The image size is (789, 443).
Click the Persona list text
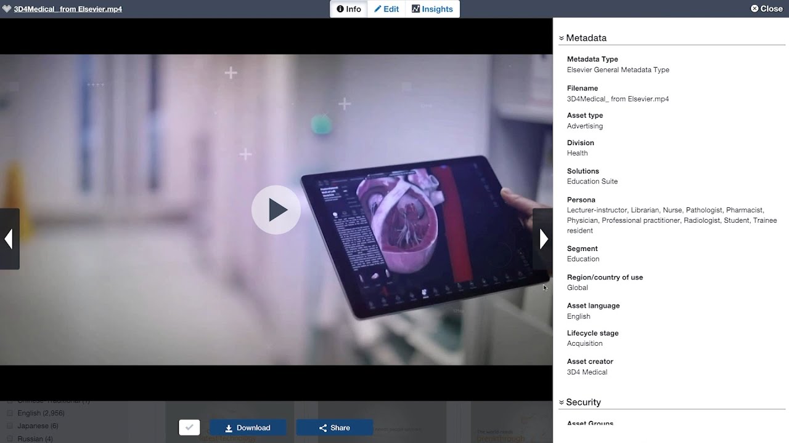[672, 220]
